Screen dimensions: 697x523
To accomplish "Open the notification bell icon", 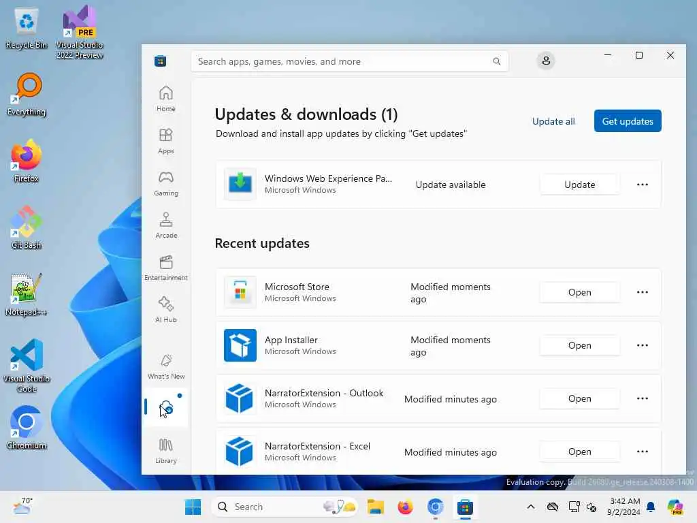I will pyautogui.click(x=651, y=507).
